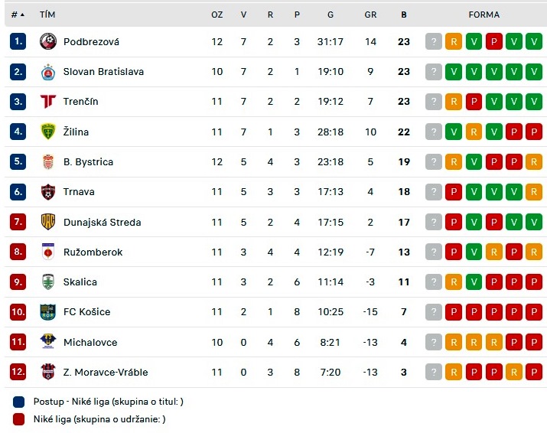547x433 pixels.
Task: Click Skalica's green V form badge
Action: pyautogui.click(x=474, y=282)
